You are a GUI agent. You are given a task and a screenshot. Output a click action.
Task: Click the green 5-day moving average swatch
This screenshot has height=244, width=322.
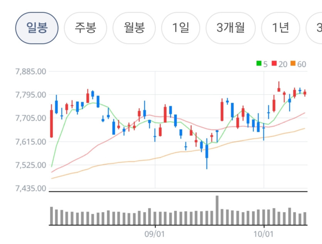click(x=259, y=63)
